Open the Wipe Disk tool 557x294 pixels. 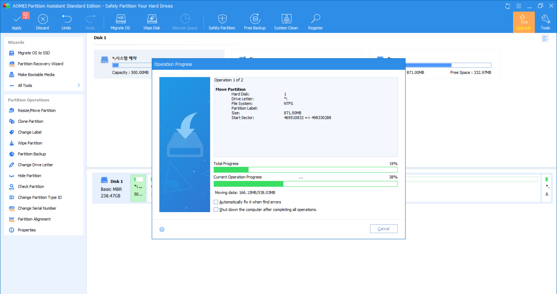pos(152,22)
